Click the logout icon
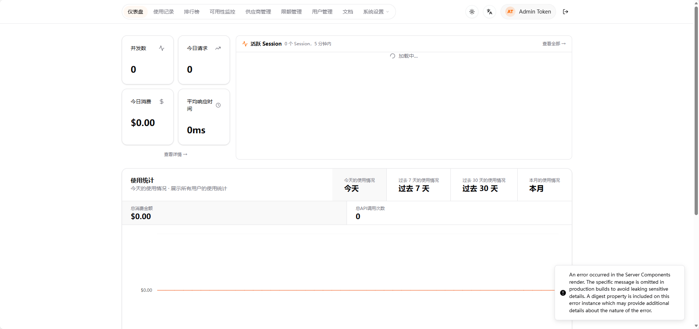Image resolution: width=699 pixels, height=329 pixels. [566, 12]
